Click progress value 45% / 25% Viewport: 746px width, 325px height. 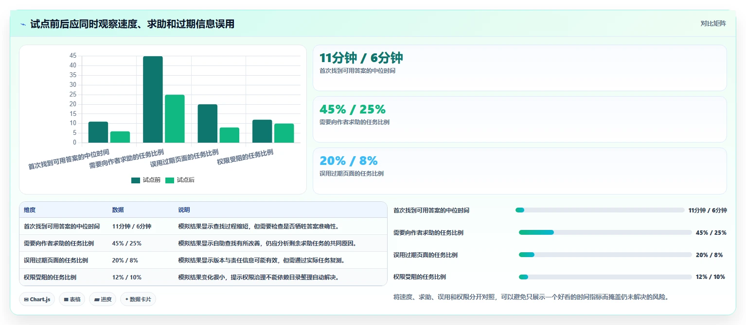point(711,233)
